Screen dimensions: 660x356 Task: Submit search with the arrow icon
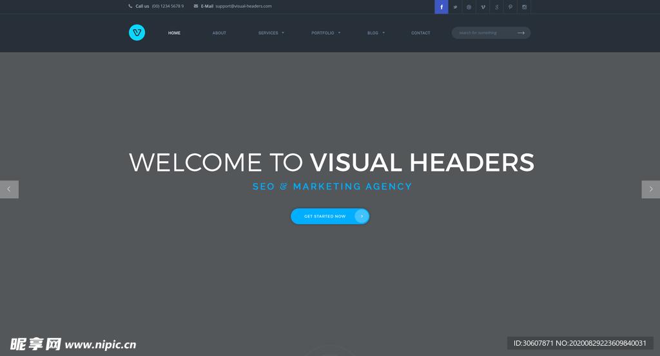pos(521,33)
